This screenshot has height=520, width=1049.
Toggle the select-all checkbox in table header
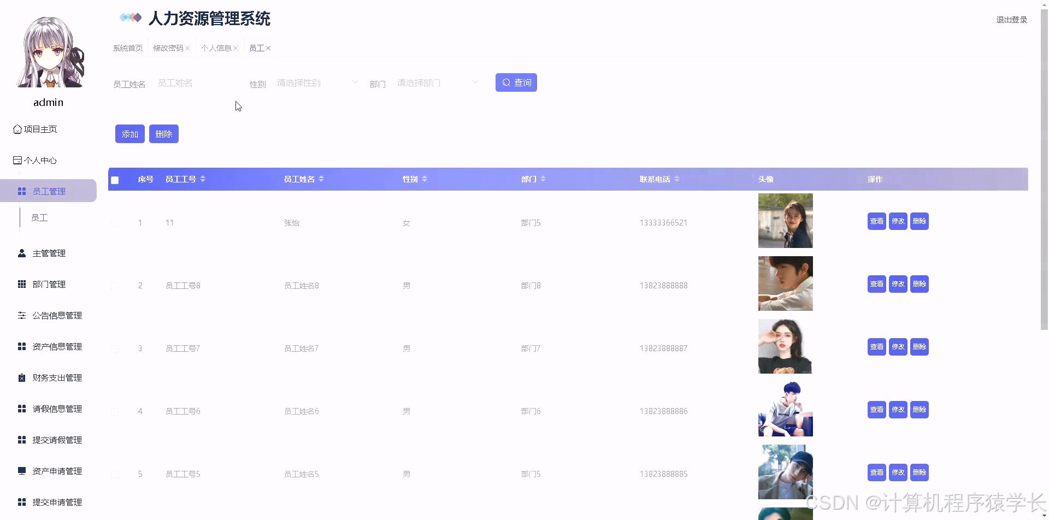115,180
